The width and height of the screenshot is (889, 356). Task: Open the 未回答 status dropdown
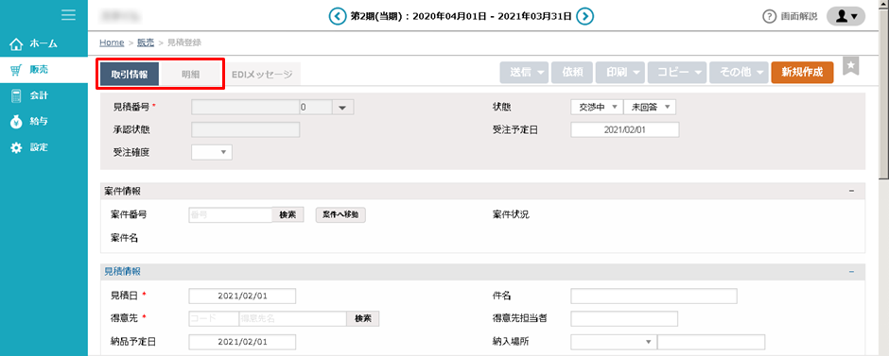pyautogui.click(x=650, y=107)
